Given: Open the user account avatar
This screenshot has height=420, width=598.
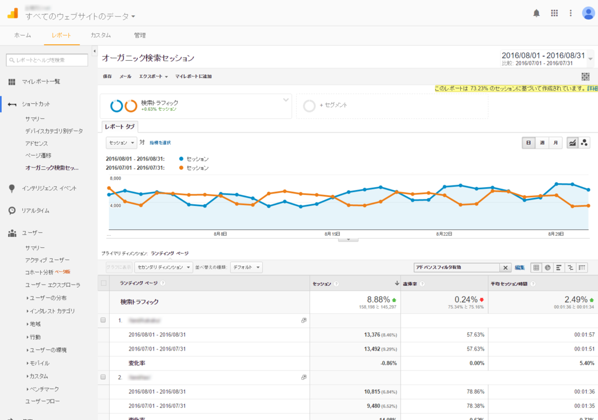Looking at the screenshot, I should pyautogui.click(x=588, y=13).
